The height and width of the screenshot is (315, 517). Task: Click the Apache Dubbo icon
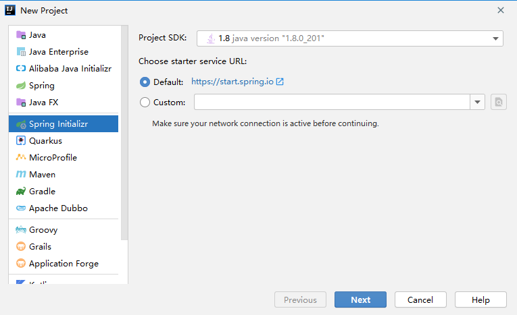coord(20,208)
